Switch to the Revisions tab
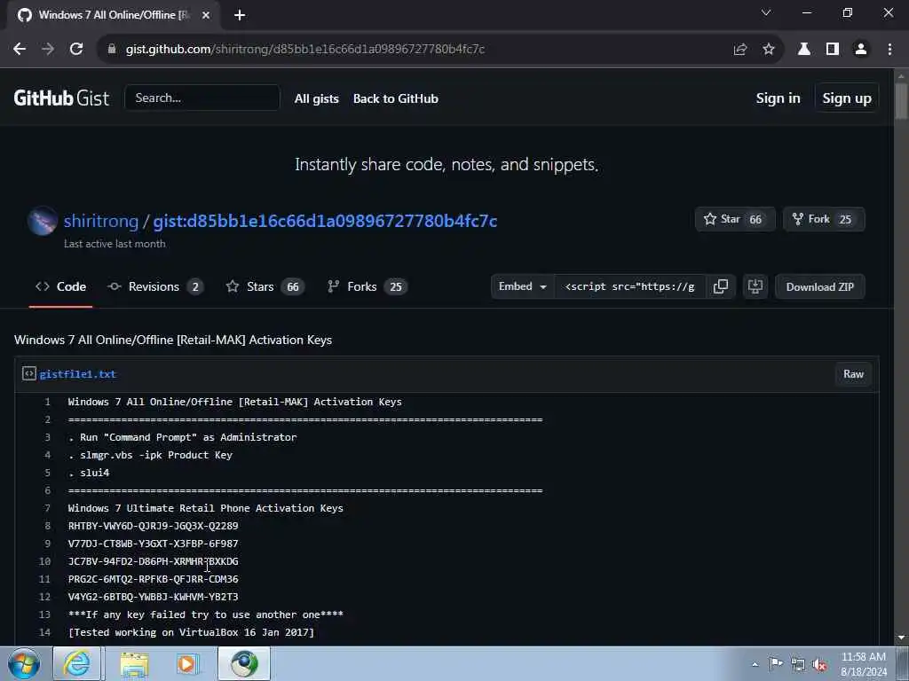The height and width of the screenshot is (681, 909). [x=154, y=286]
